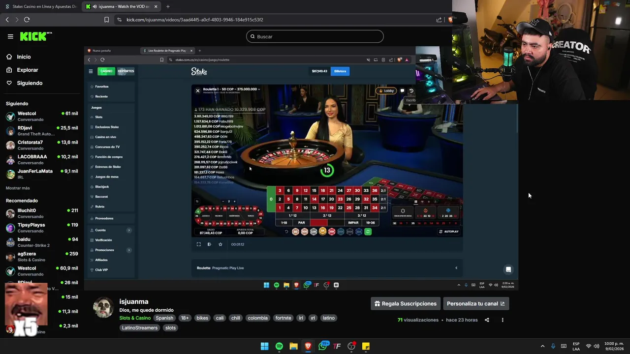Screen dimensions: 630x354
Task: Click the VOD video player
Action: (301, 168)
